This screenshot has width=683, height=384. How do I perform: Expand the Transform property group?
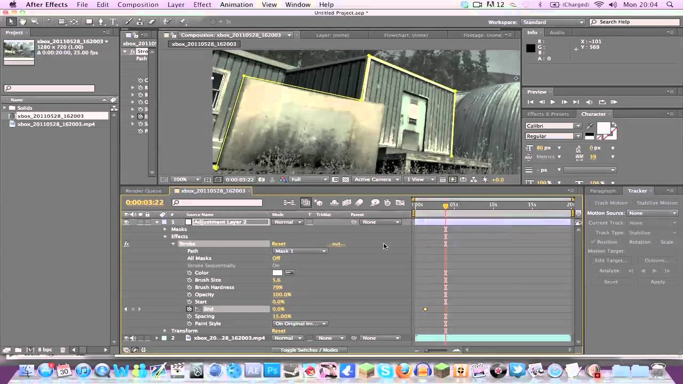(x=165, y=331)
